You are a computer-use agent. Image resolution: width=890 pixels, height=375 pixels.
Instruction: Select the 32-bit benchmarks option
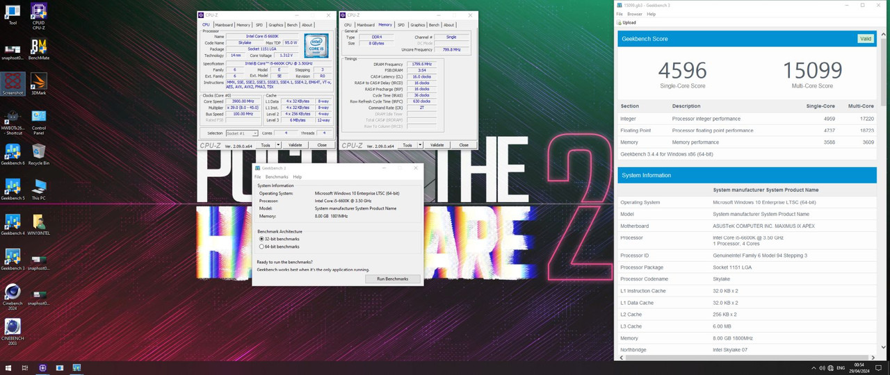pyautogui.click(x=280, y=239)
